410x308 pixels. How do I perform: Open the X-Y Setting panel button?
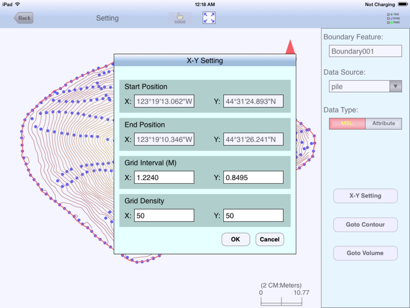point(365,195)
